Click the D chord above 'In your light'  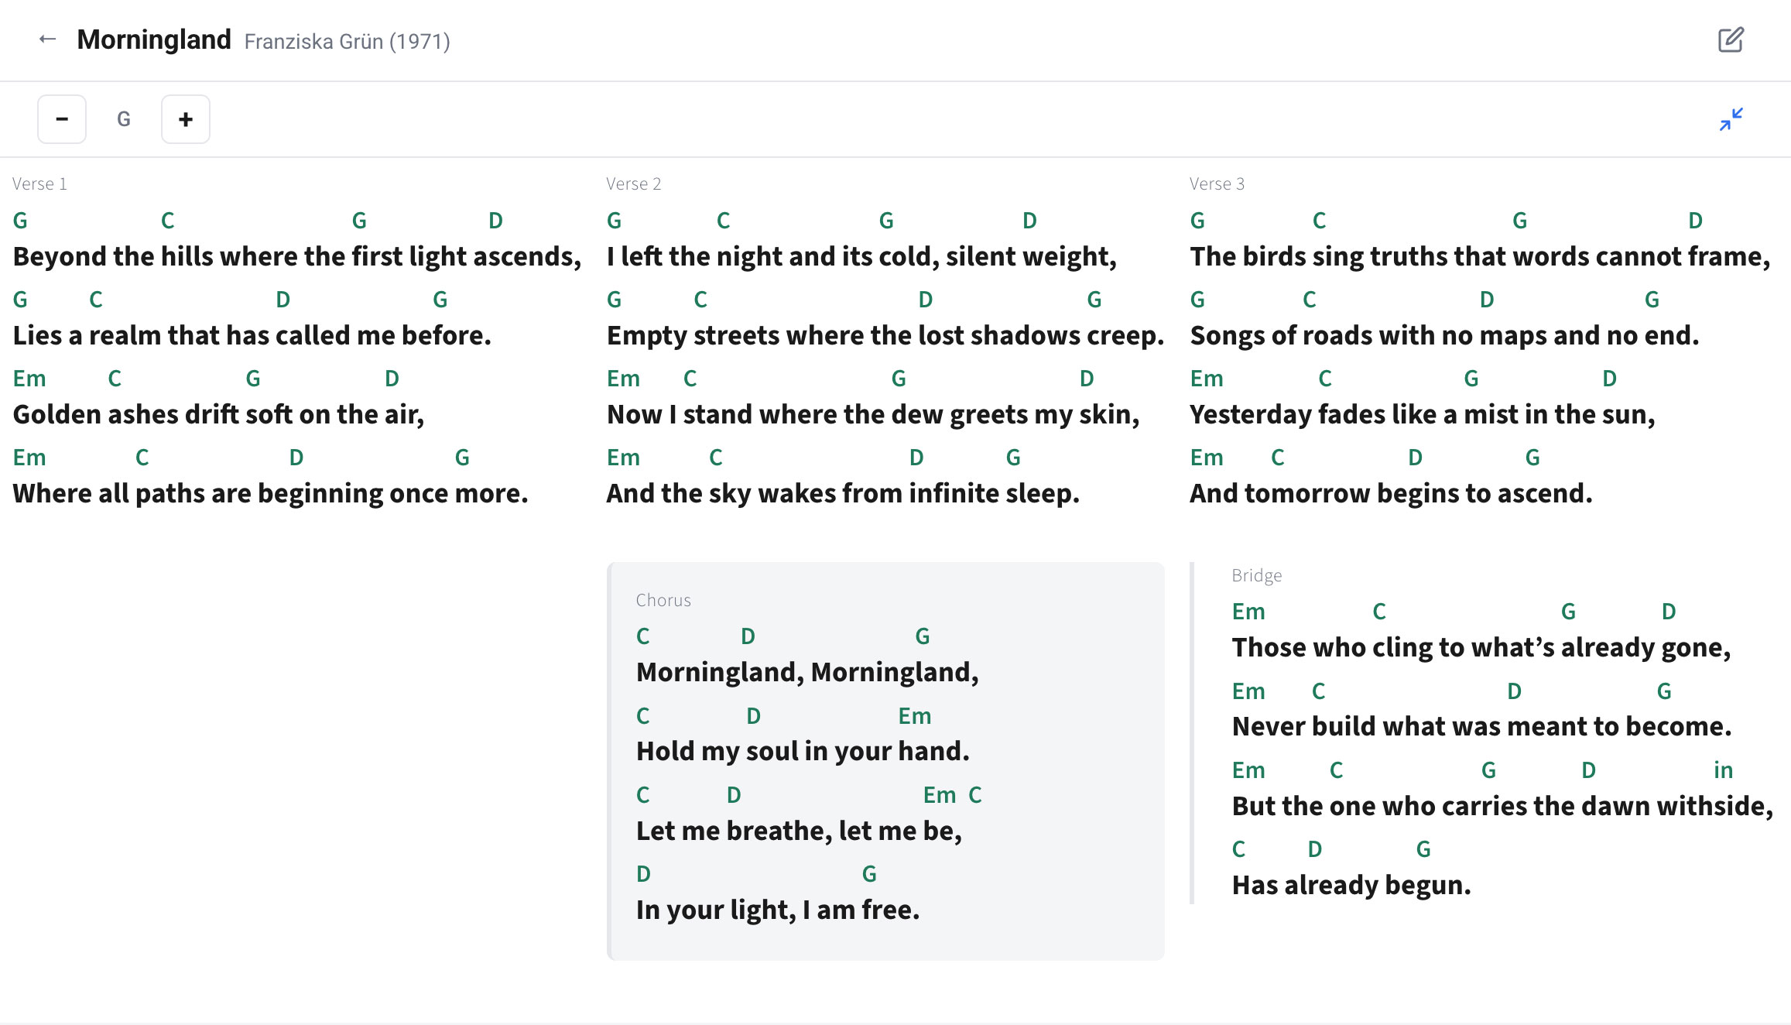(x=642, y=872)
